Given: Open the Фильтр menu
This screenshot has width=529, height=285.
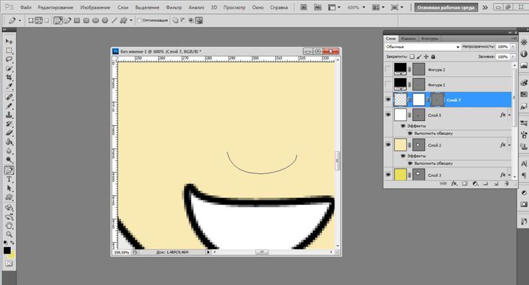Looking at the screenshot, I should (174, 6).
